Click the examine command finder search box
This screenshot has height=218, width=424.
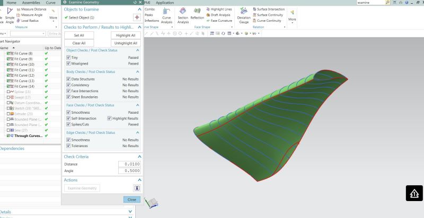click(x=370, y=3)
